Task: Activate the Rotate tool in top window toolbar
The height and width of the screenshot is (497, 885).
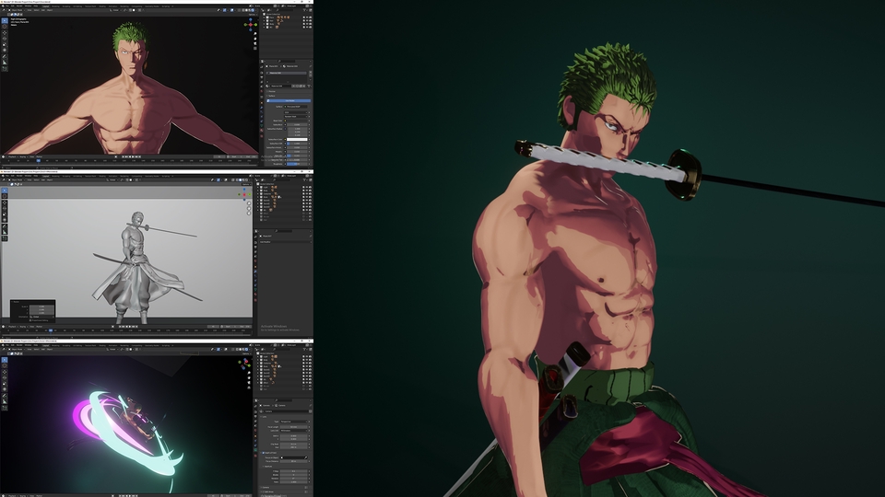Action: click(5, 39)
